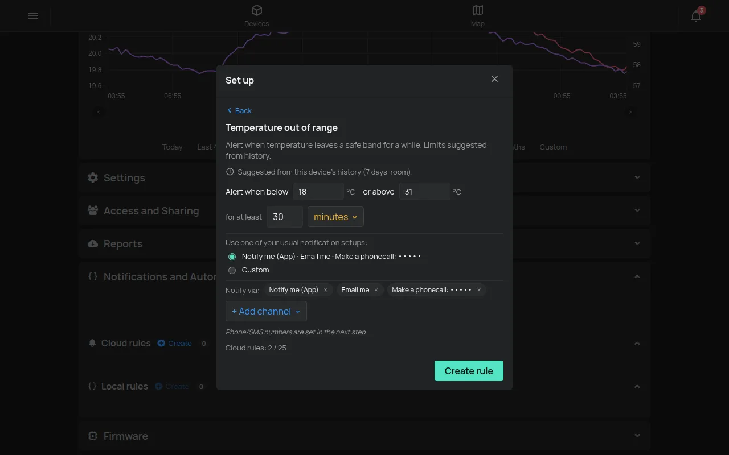Go Back in the setup dialog

239,110
